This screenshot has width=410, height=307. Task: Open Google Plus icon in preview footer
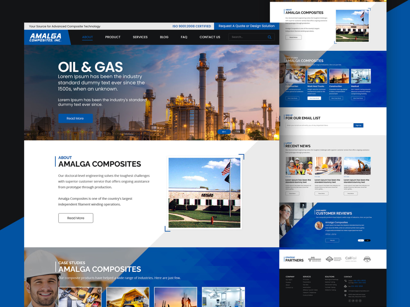357,301
